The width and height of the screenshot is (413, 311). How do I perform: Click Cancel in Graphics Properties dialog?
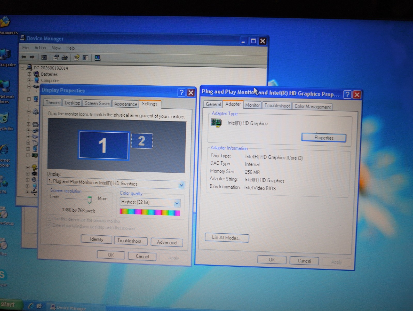304,261
